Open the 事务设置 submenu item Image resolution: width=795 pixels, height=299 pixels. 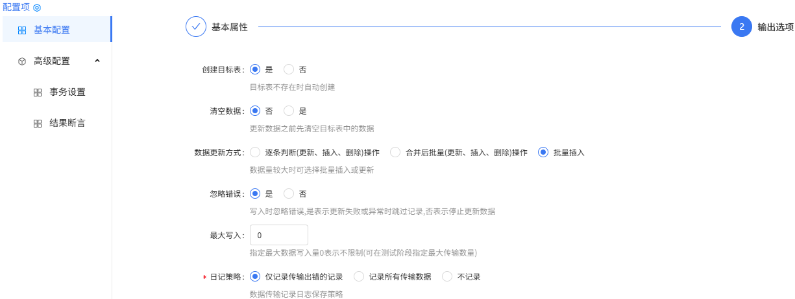[x=57, y=92]
